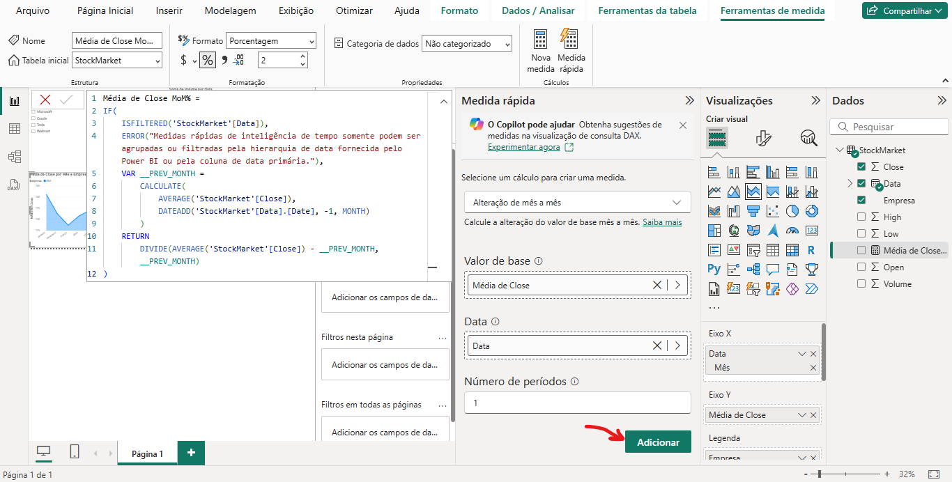Check the High field checkbox
This screenshot has height=482, width=952.
click(x=861, y=217)
